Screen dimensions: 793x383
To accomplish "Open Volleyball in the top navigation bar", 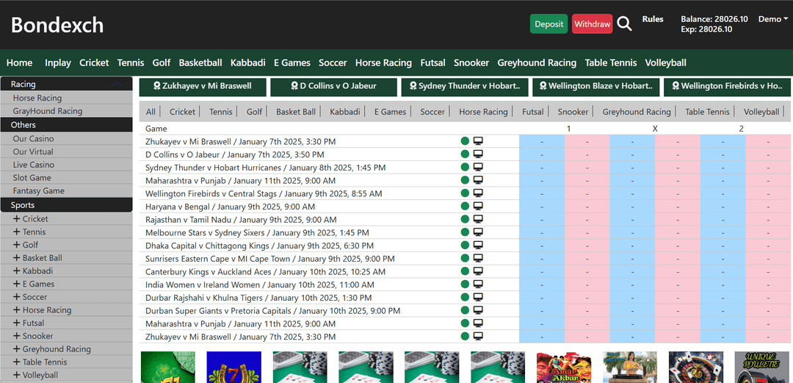I will tap(665, 62).
